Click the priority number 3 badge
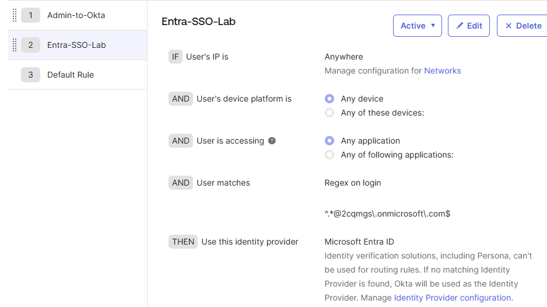This screenshot has width=547, height=307. pyautogui.click(x=30, y=75)
